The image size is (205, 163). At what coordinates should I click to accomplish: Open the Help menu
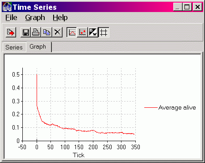60,17
